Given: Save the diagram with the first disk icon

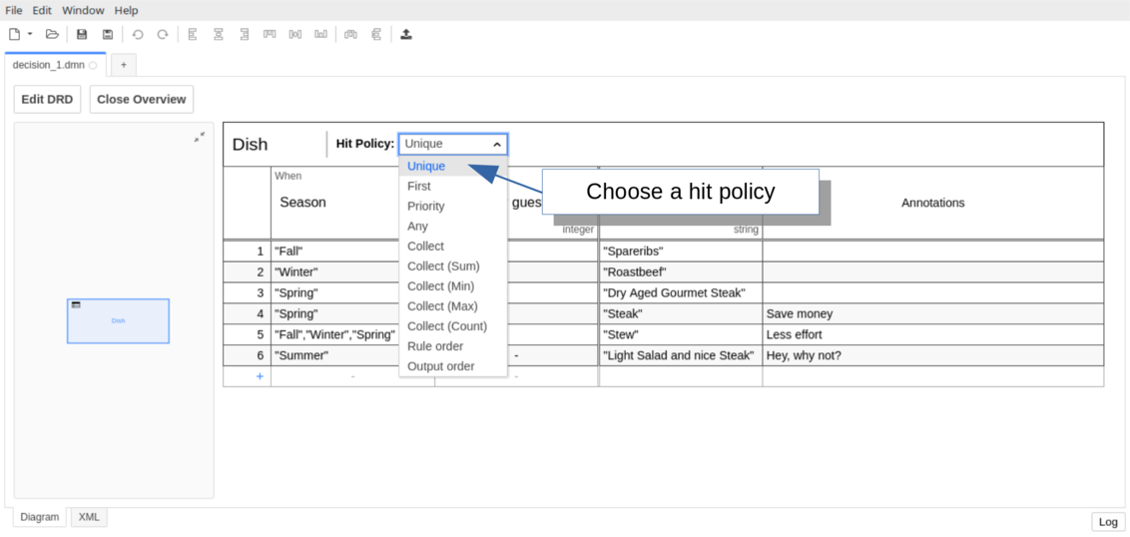Looking at the screenshot, I should pyautogui.click(x=82, y=34).
